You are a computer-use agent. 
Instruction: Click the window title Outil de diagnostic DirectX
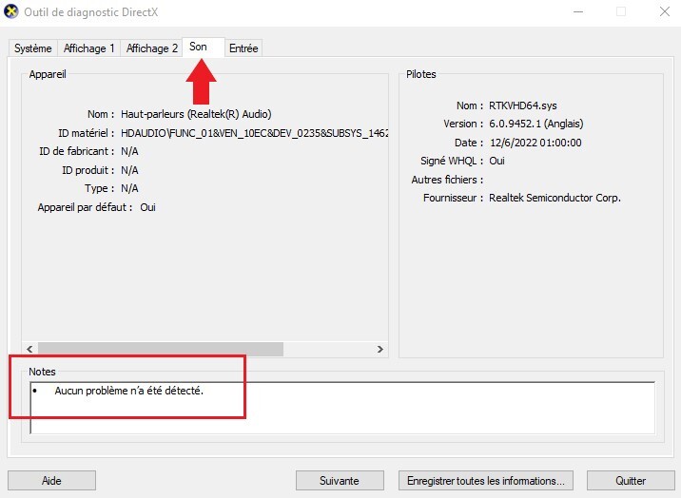tap(91, 12)
